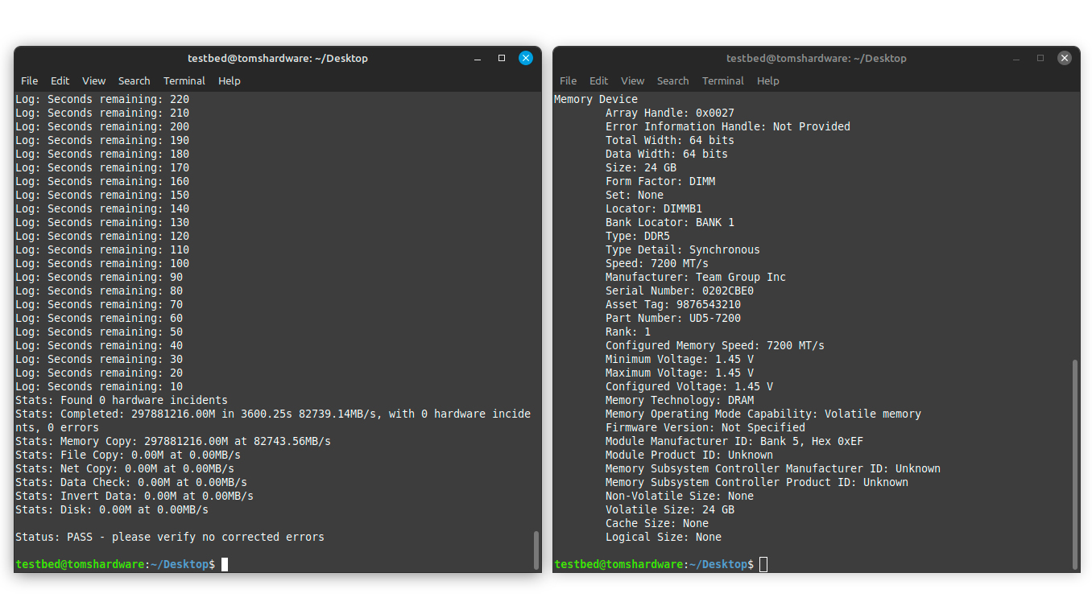Screen dimensions: 1092x614
Task: Close the right terminal window
Action: [1064, 58]
